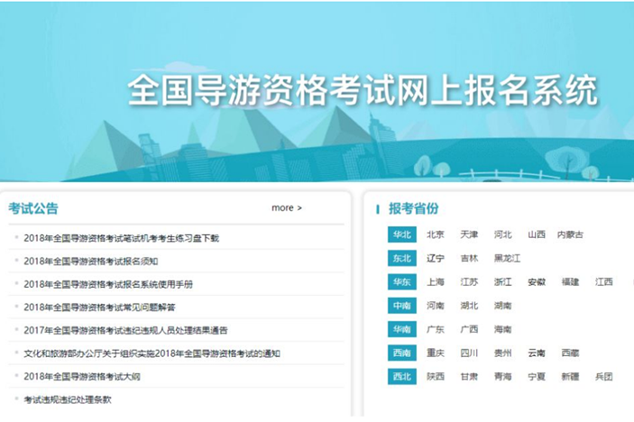Choose 天津 province
This screenshot has height=422, width=634.
pos(469,234)
